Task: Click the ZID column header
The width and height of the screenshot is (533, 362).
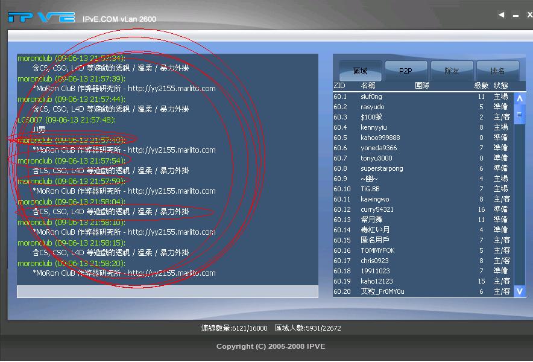Action: 339,86
